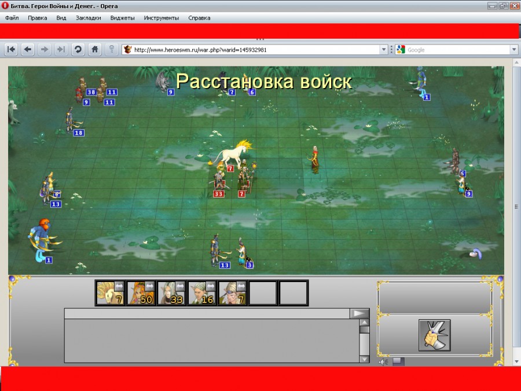Image resolution: width=521 pixels, height=391 pixels.
Task: Open the Закладки menu
Action: [x=89, y=18]
